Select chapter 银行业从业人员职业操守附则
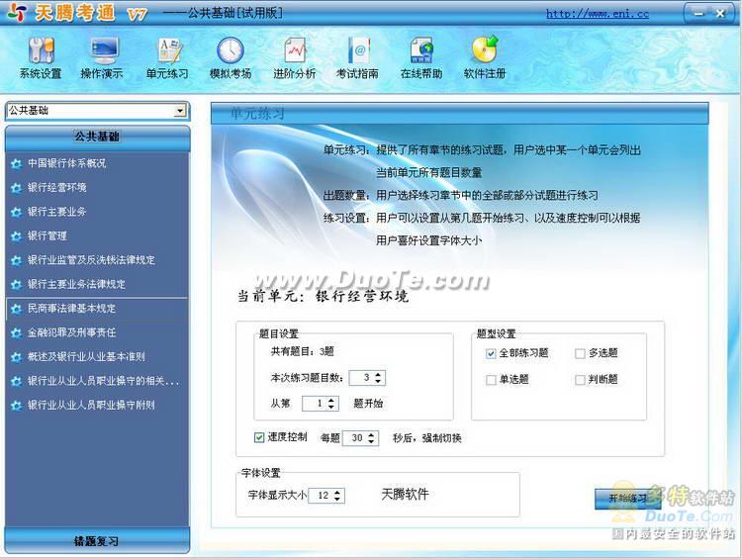 [91, 405]
